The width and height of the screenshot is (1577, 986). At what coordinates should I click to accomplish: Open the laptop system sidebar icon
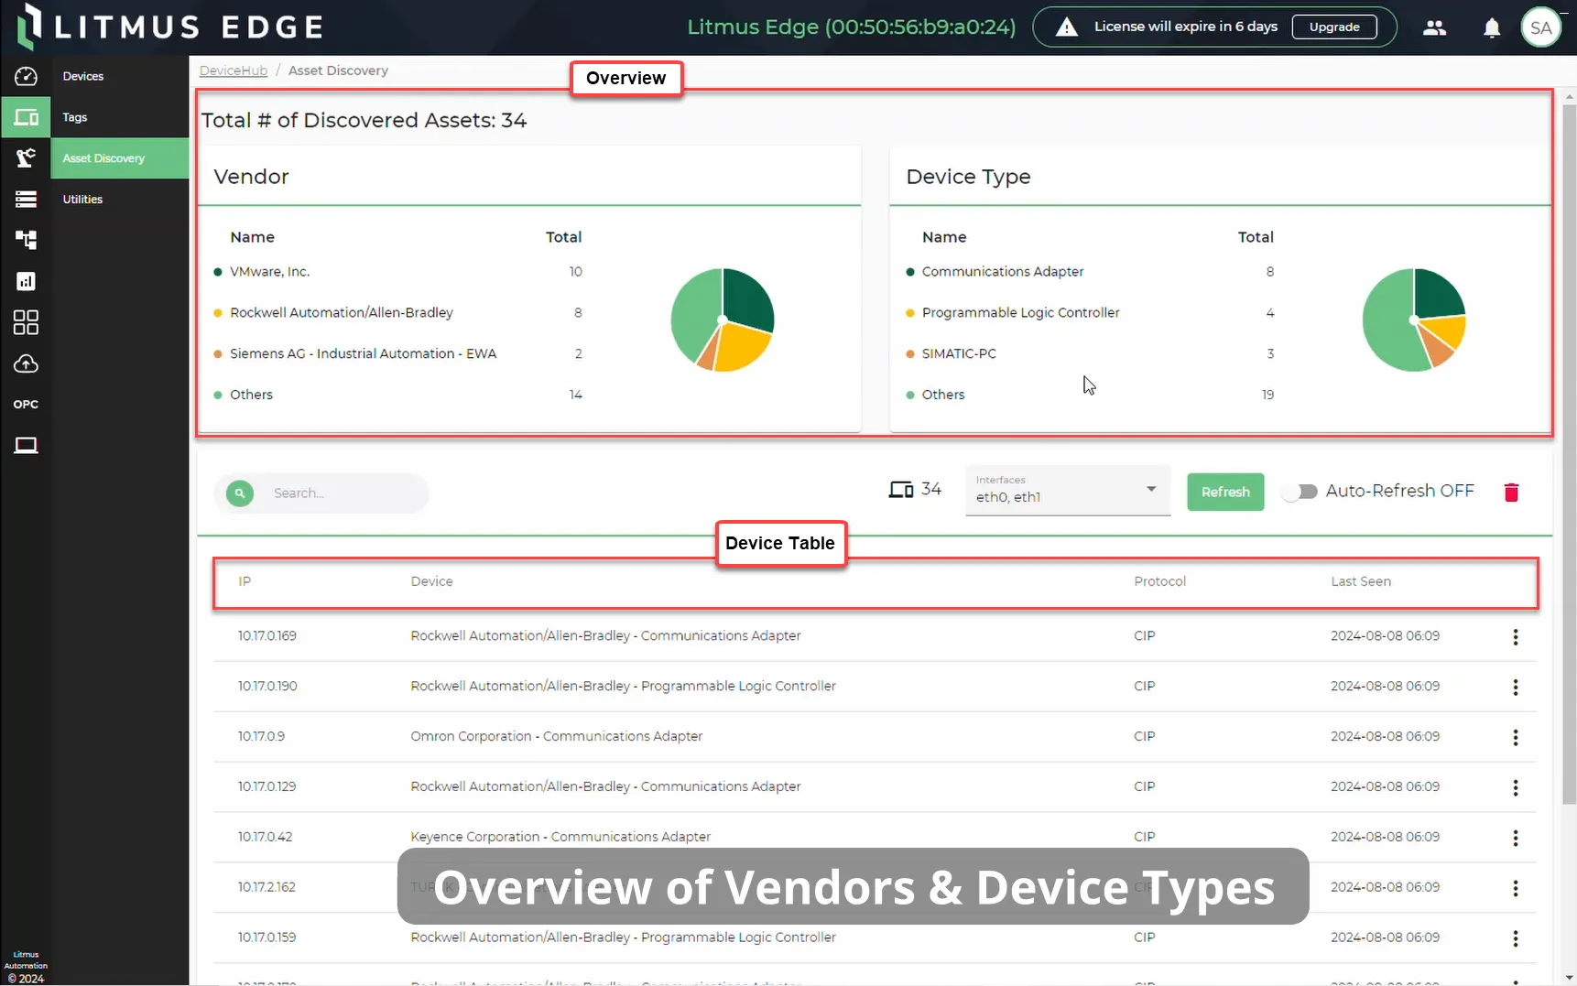[x=26, y=446]
